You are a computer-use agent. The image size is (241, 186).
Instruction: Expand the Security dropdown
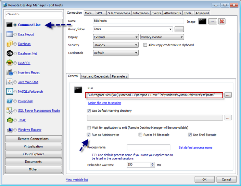coord(115,45)
